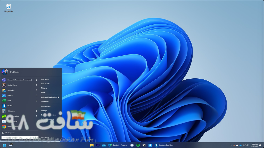Image resolution: width=264 pixels, height=148 pixels.
Task: Expand OneDrive jump list arrow
Action: [x=37, y=90]
